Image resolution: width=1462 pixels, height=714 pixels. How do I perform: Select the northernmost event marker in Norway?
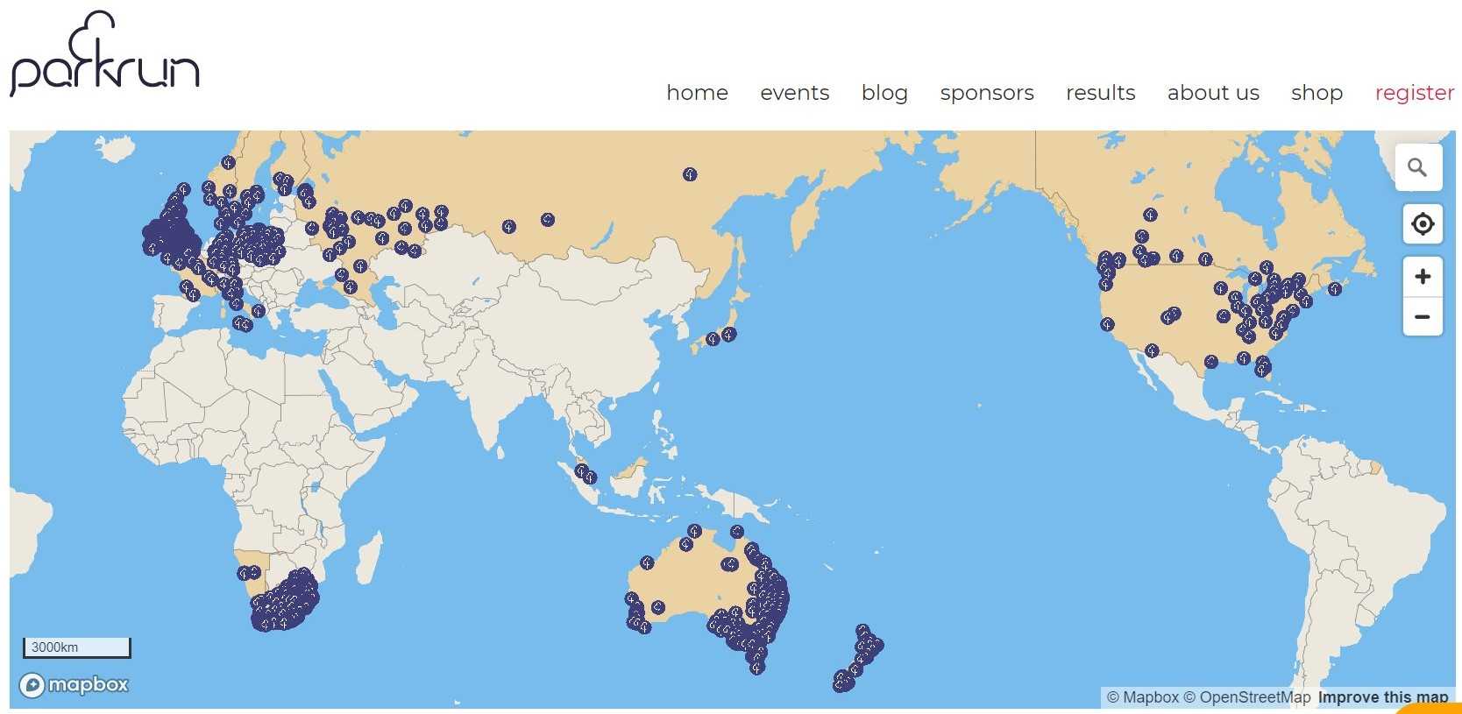(229, 162)
